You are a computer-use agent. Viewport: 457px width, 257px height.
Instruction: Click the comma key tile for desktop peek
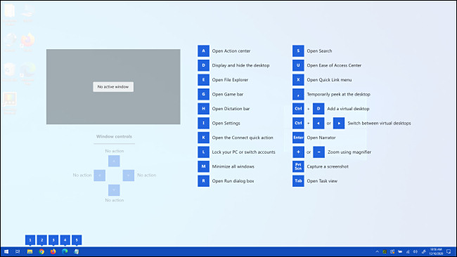click(x=298, y=94)
